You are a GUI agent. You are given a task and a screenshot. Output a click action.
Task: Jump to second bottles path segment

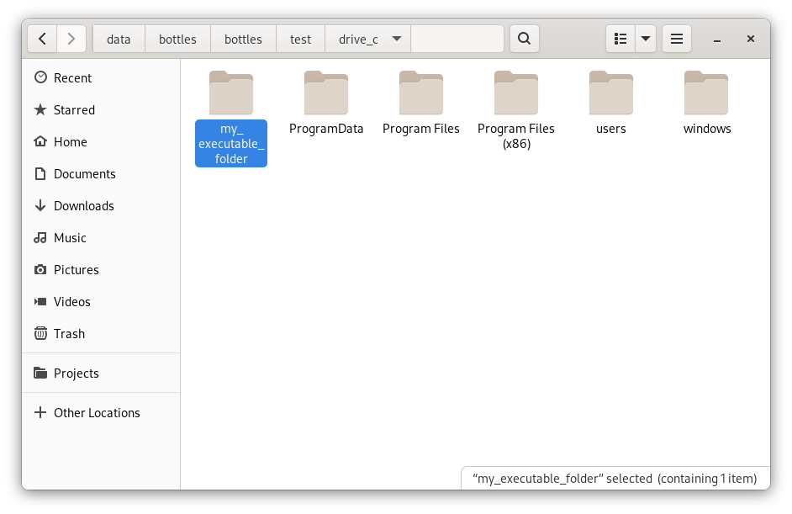pyautogui.click(x=243, y=39)
